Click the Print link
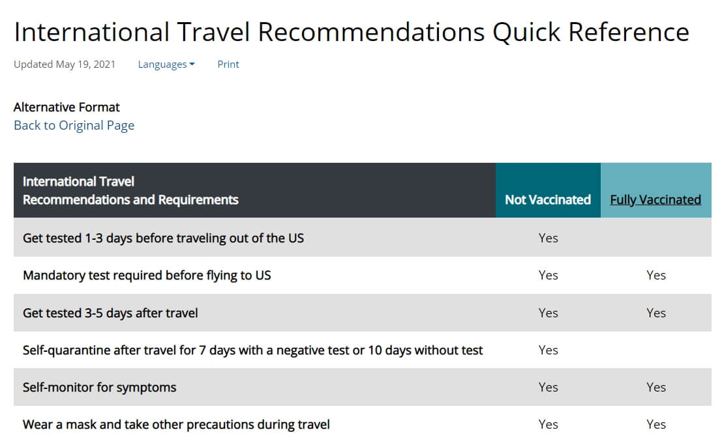Viewport: 722px width, 445px height. point(228,65)
